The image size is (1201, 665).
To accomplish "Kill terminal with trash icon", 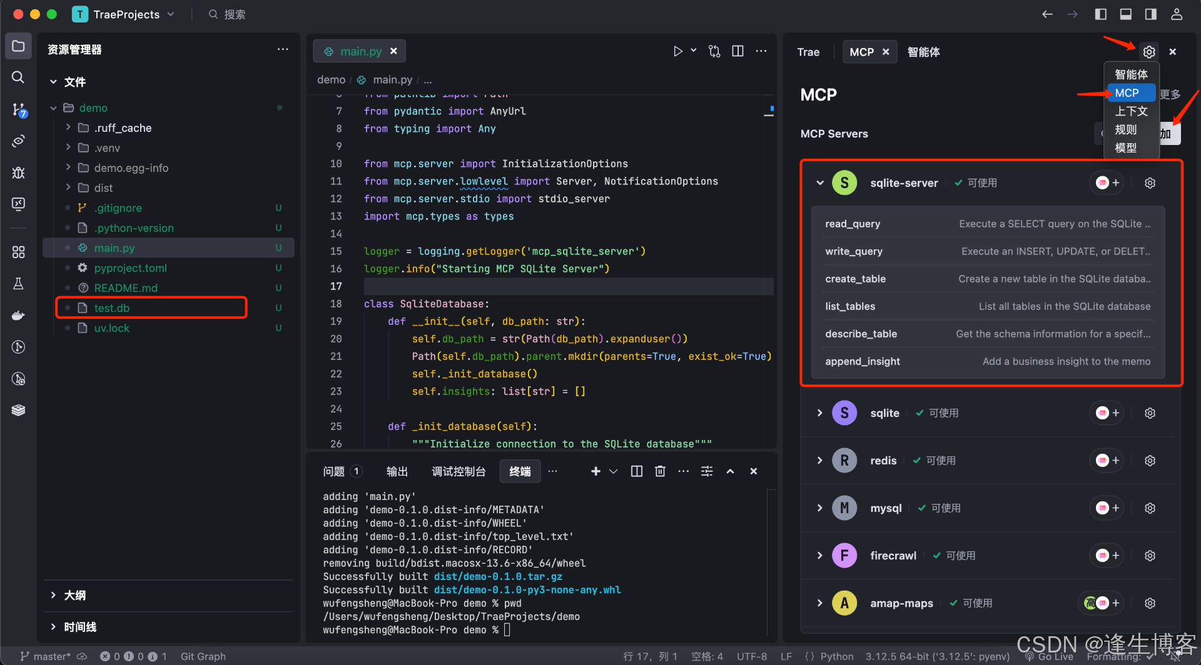I will tap(660, 471).
